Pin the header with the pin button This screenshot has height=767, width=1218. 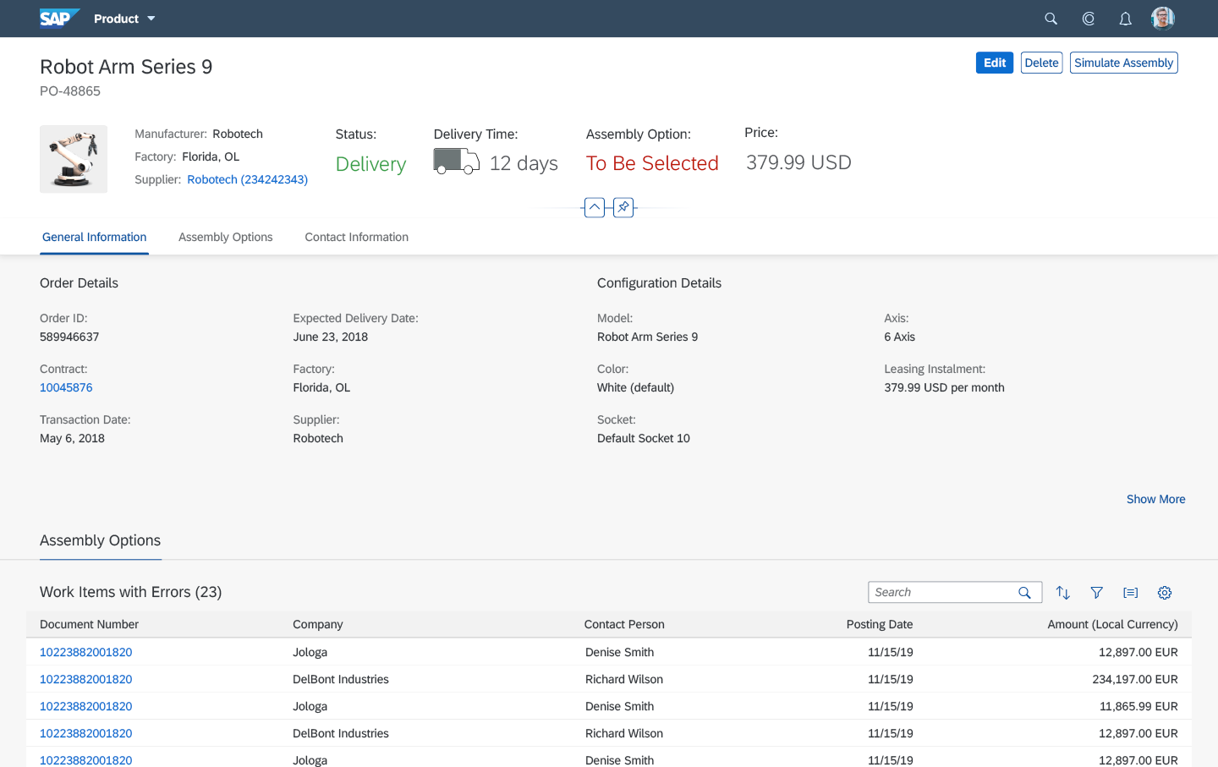[623, 207]
